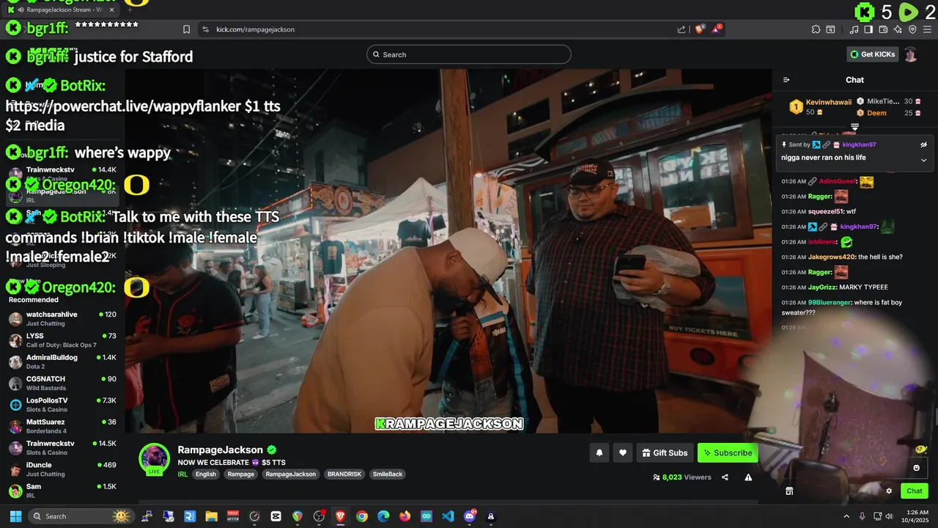
Task: Click the site settings icon beside URL
Action: click(205, 29)
